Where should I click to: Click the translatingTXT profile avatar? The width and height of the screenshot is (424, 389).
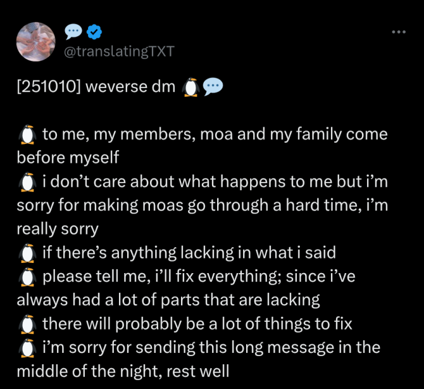(36, 42)
